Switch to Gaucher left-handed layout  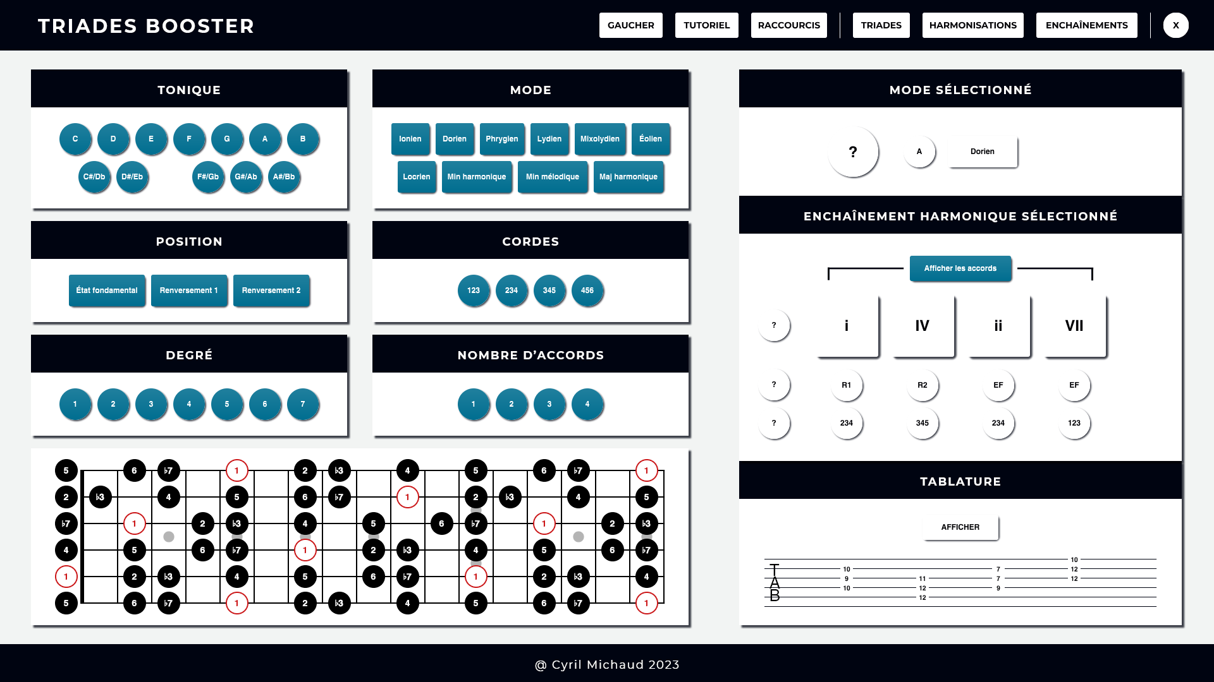630,25
